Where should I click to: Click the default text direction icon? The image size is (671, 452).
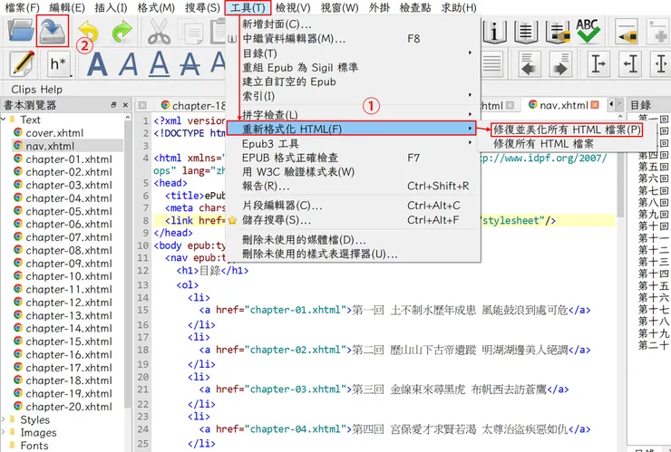[x=661, y=64]
